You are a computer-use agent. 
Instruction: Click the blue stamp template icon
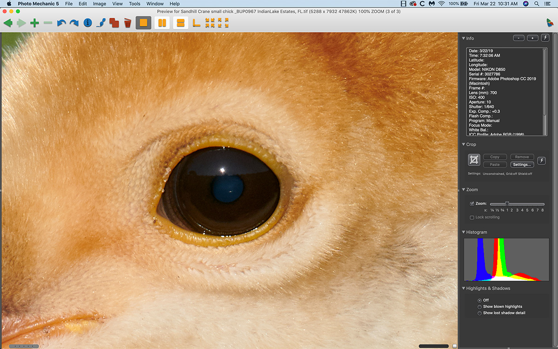[x=101, y=23]
